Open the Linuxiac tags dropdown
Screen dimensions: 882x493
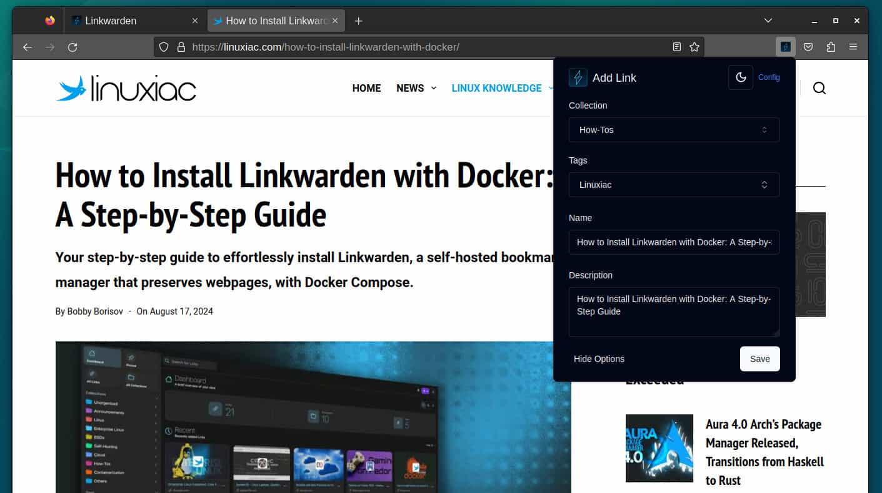674,185
